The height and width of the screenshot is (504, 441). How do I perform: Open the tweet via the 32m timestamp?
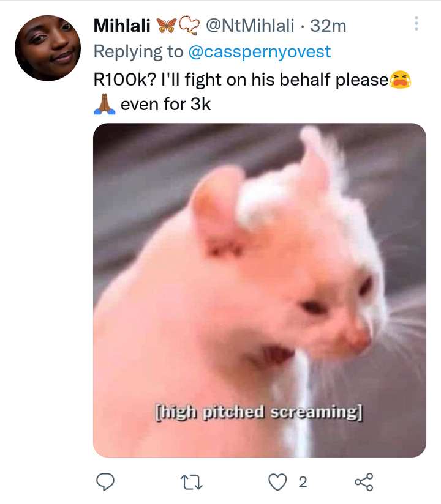click(x=328, y=26)
